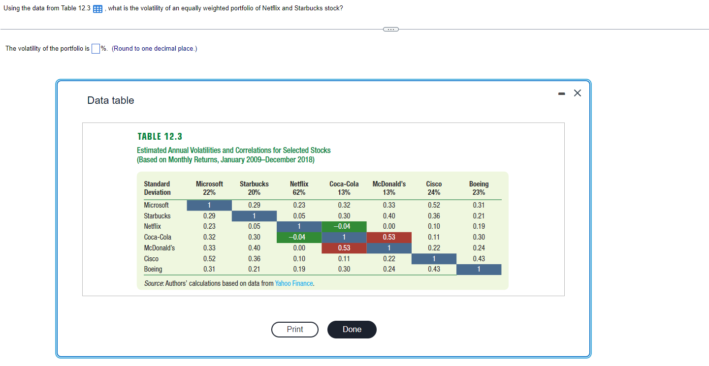The width and height of the screenshot is (709, 366).
Task: Select the Boeing diagonal cell showing 1
Action: click(479, 269)
